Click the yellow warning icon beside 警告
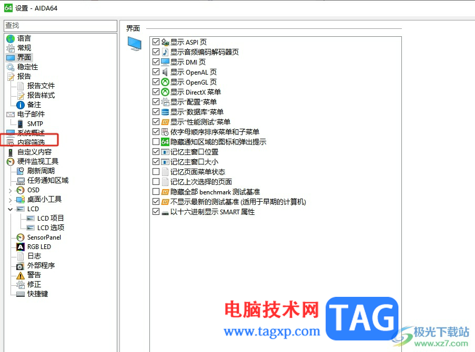 21,275
